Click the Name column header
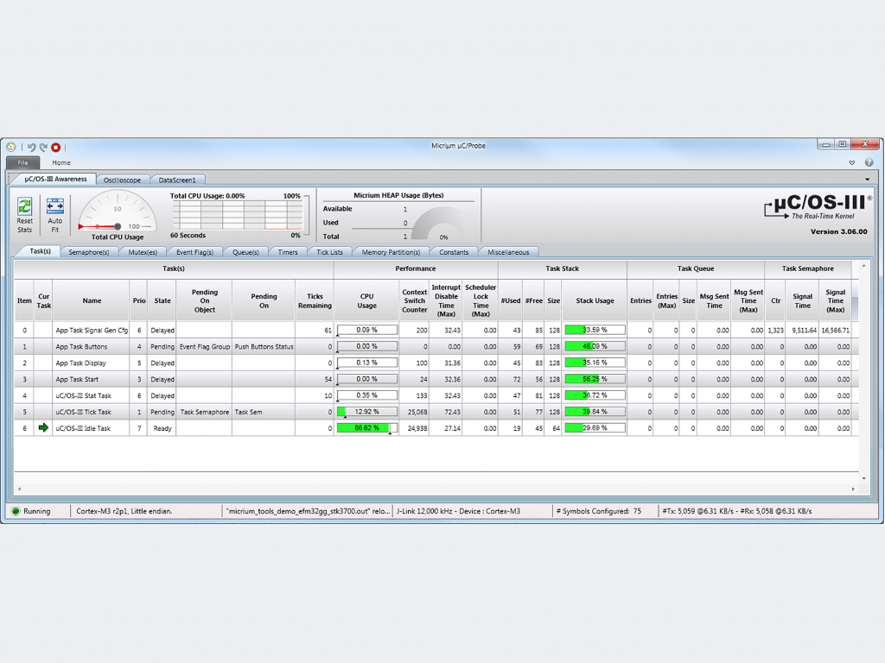885x663 pixels. 92,300
